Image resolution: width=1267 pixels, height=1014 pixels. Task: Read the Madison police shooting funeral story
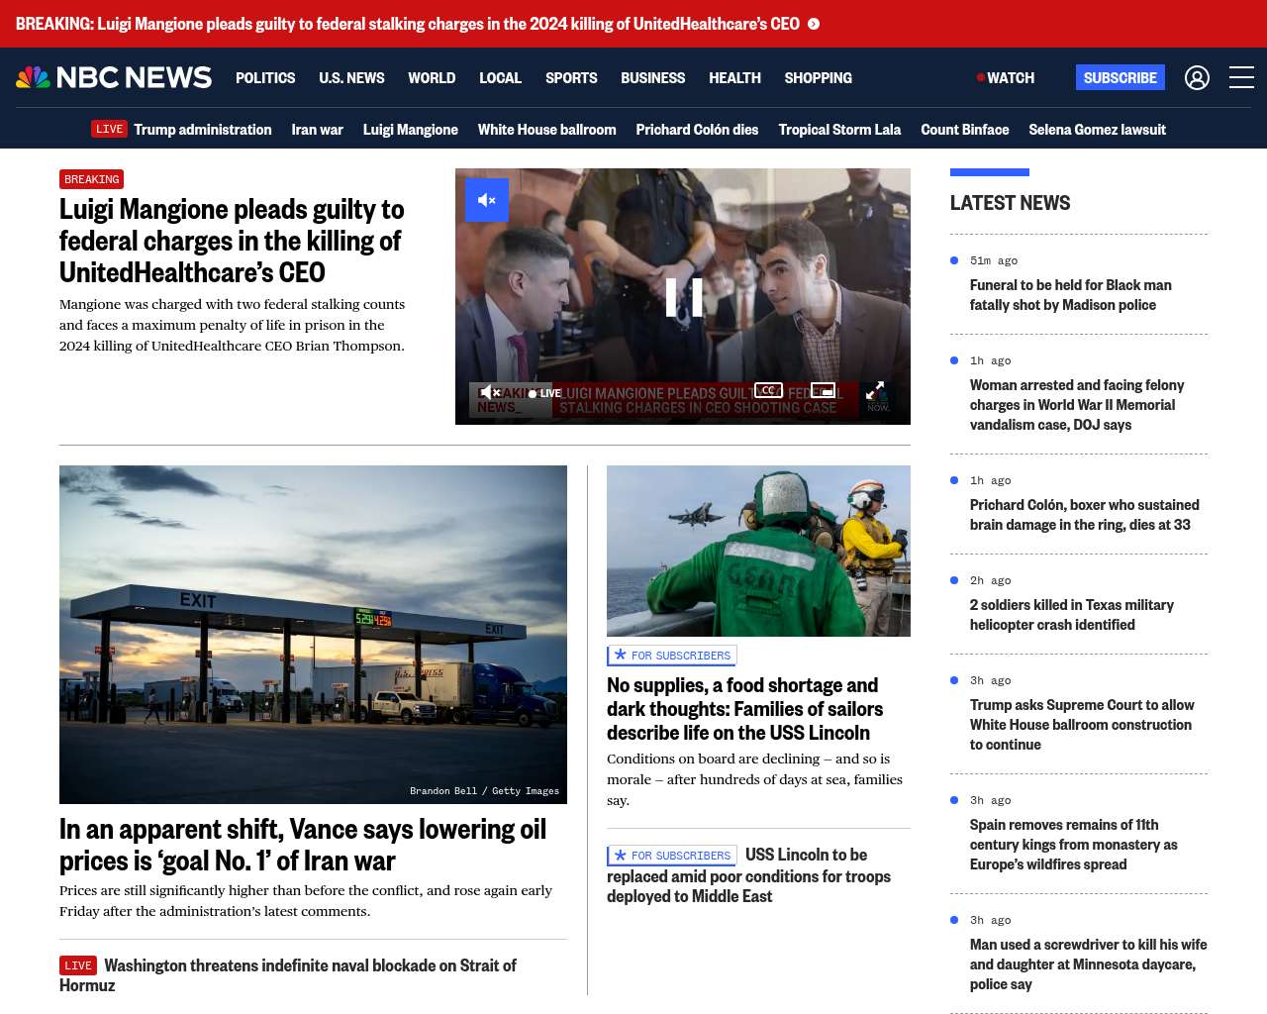[1071, 295]
